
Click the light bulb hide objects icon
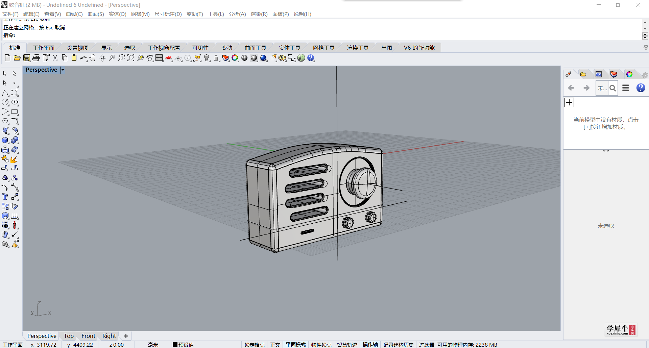point(207,58)
